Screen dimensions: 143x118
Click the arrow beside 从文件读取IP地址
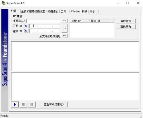tap(65, 36)
